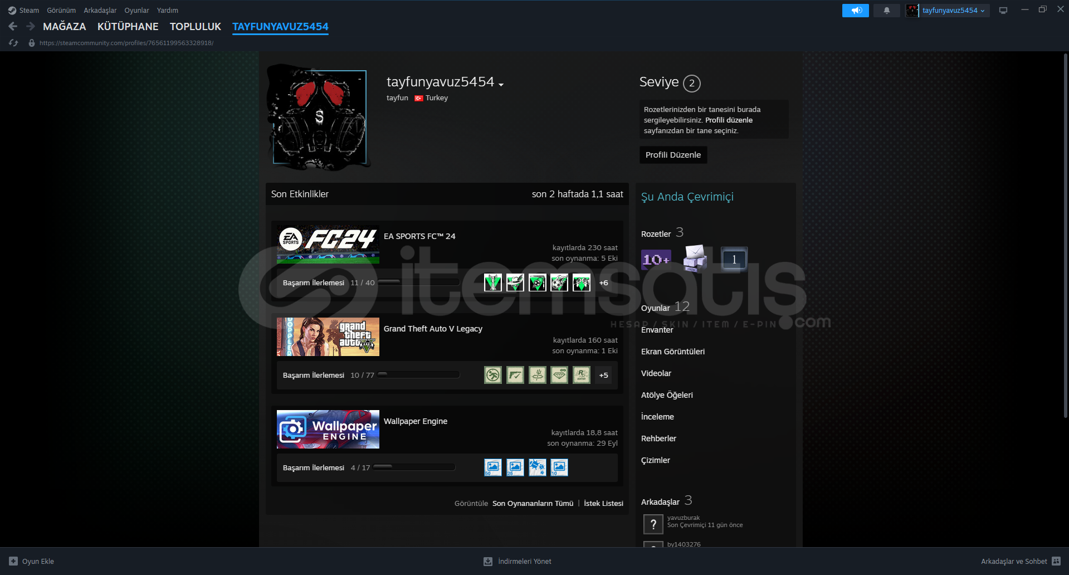
Task: Expand the profile name dropdown arrow
Action: tap(501, 85)
